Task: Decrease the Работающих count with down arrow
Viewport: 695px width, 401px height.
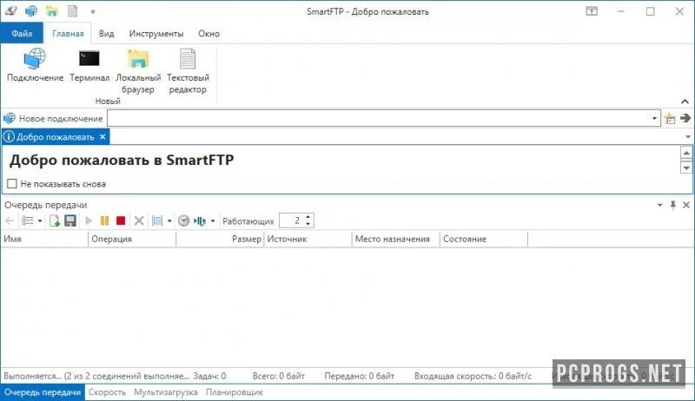Action: 308,225
